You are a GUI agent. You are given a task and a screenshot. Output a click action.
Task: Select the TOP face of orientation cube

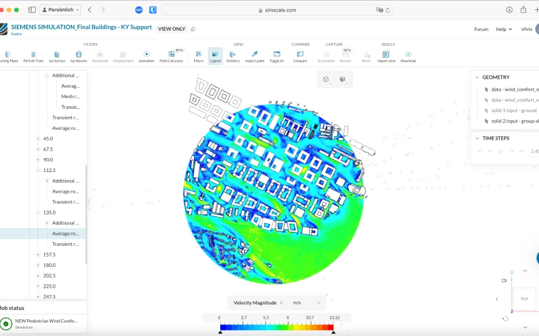pos(524,299)
